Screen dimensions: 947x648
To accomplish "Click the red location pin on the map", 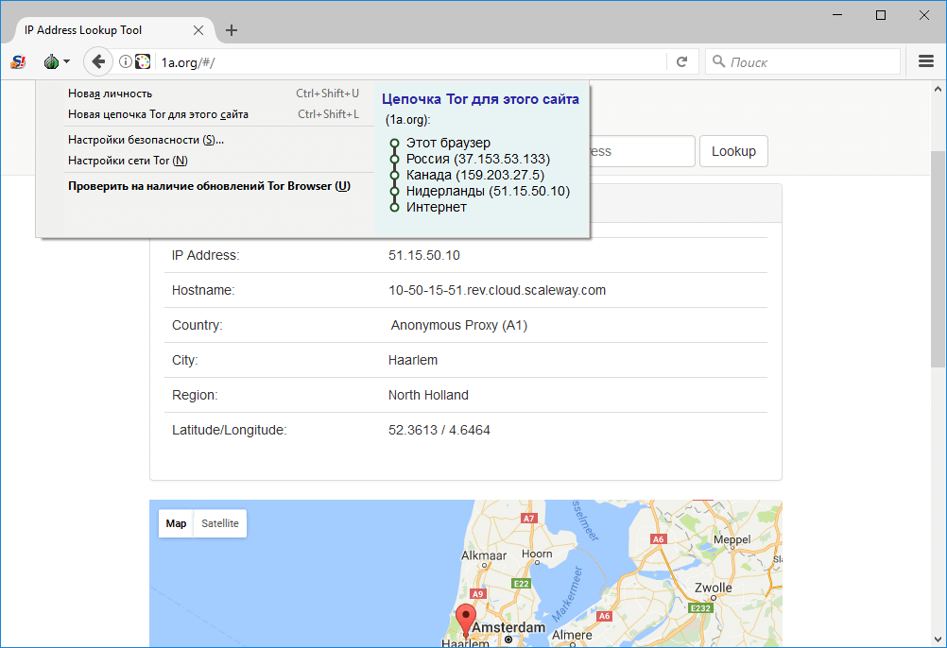I will [x=466, y=620].
